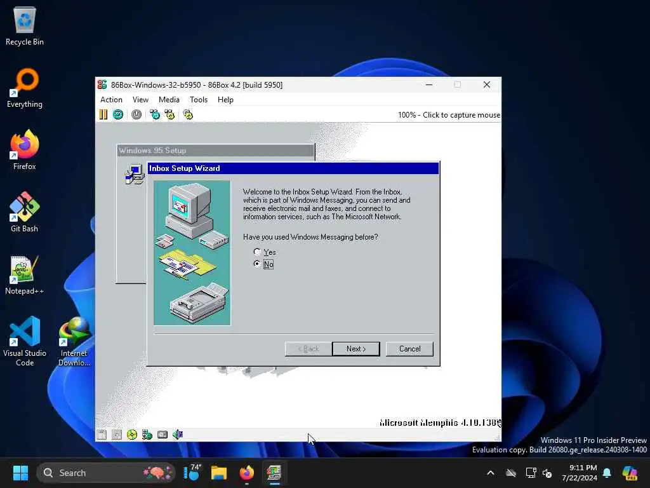Viewport: 650px width, 488px height.
Task: Open the Media menu
Action: [169, 100]
